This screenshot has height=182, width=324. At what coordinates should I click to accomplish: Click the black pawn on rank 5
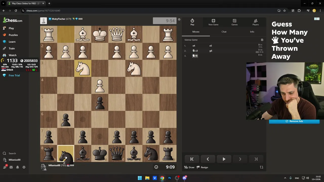coord(100,102)
